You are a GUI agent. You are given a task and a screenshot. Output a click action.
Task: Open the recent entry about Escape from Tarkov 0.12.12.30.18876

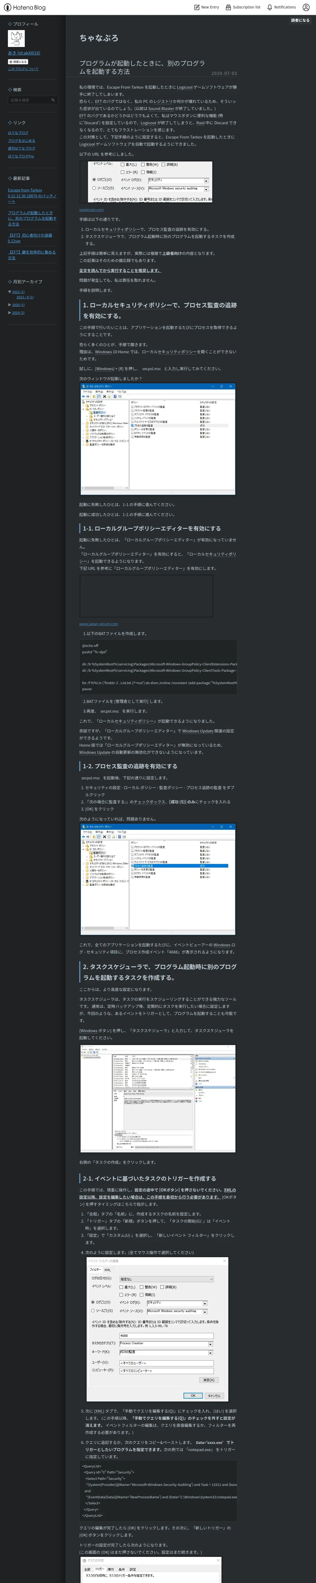click(x=32, y=196)
